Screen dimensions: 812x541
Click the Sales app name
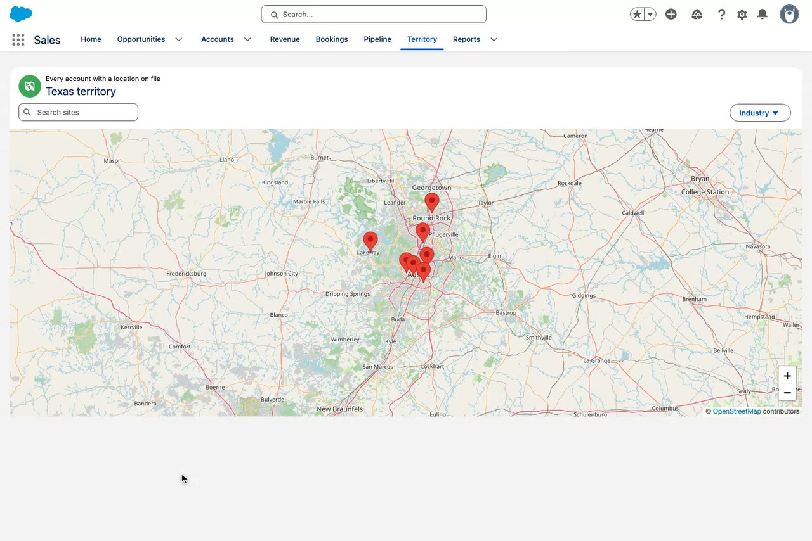(47, 40)
